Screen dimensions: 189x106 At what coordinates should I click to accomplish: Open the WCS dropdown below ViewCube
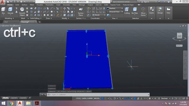click(179, 46)
